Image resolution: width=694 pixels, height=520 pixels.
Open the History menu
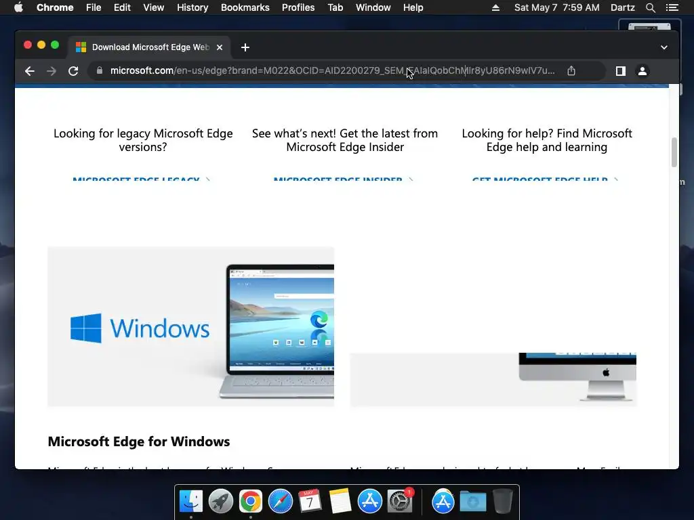[x=192, y=7]
